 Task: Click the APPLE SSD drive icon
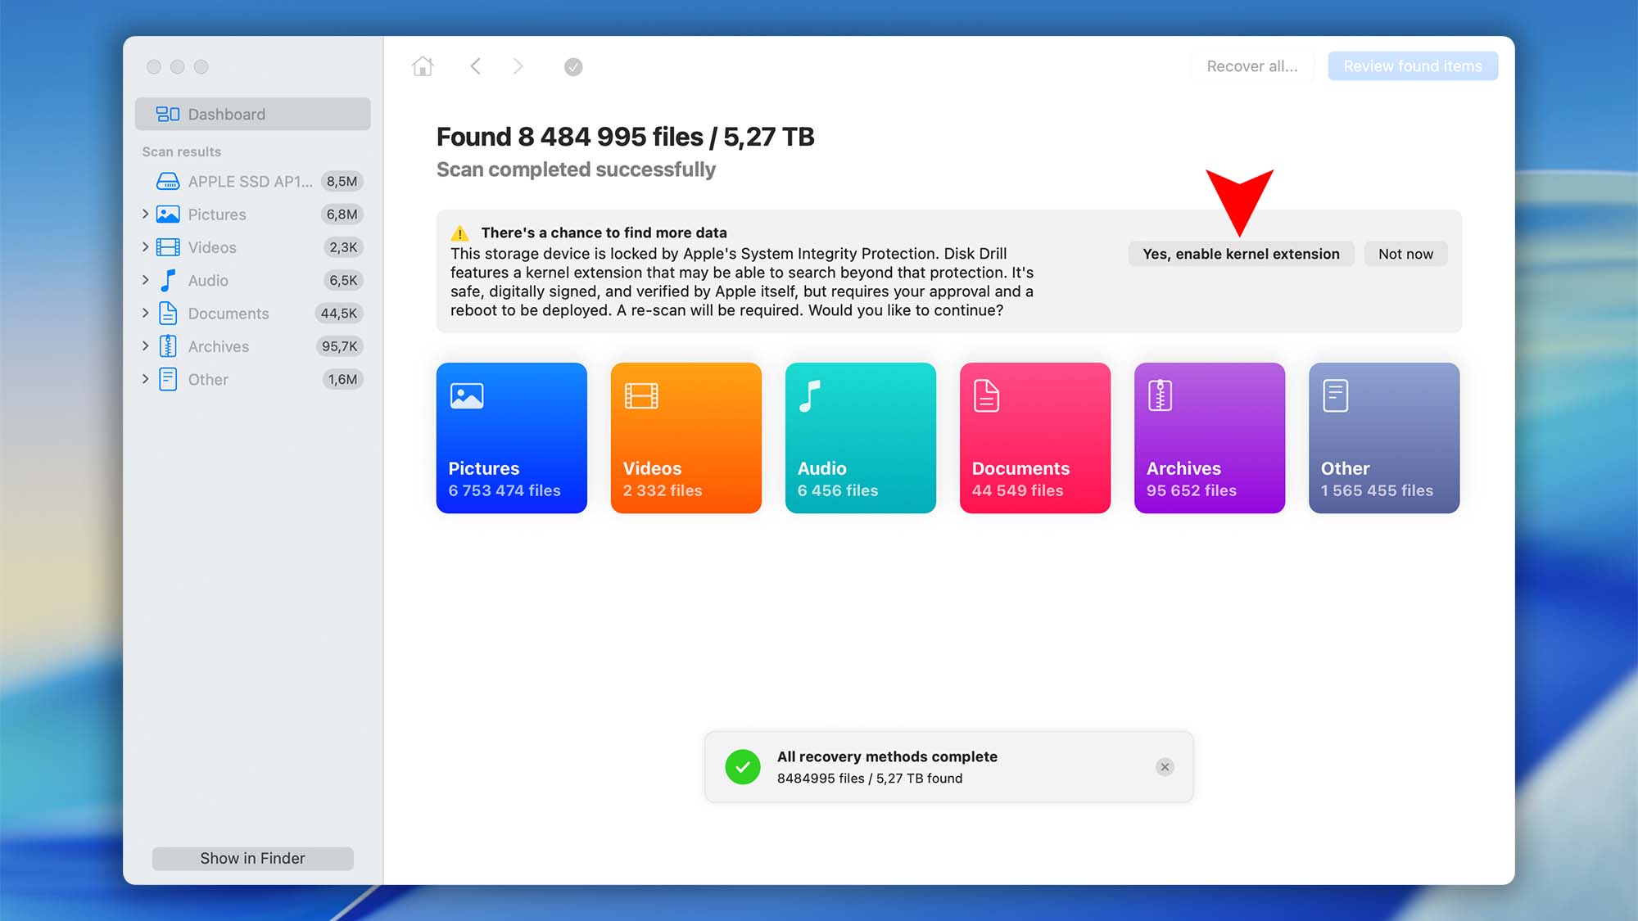(x=168, y=182)
